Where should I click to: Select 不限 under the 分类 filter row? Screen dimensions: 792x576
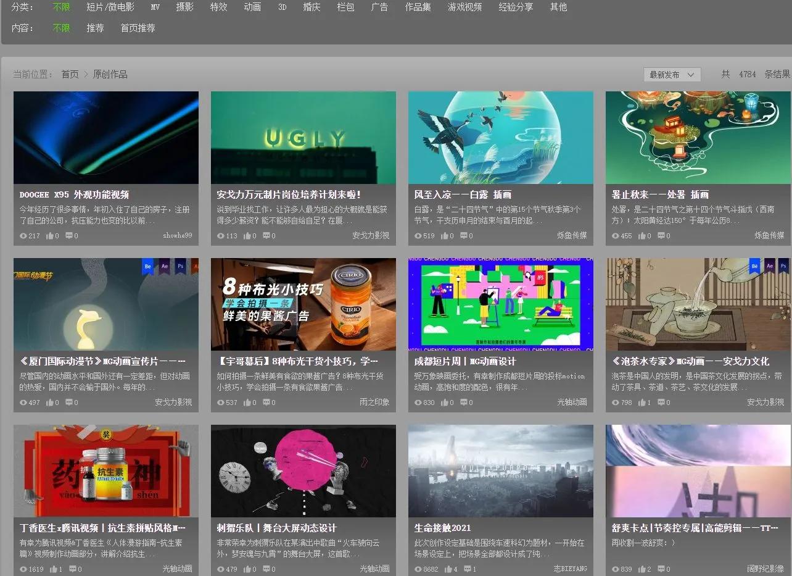coord(61,7)
